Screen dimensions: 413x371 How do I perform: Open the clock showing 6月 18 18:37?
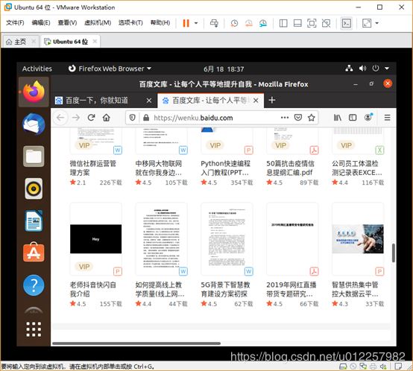pyautogui.click(x=224, y=69)
